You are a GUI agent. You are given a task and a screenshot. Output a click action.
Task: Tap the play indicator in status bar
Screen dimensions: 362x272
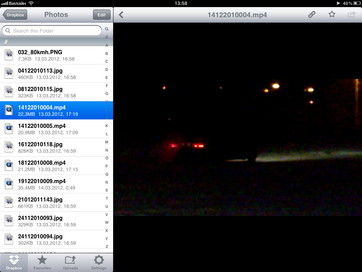(x=338, y=3)
